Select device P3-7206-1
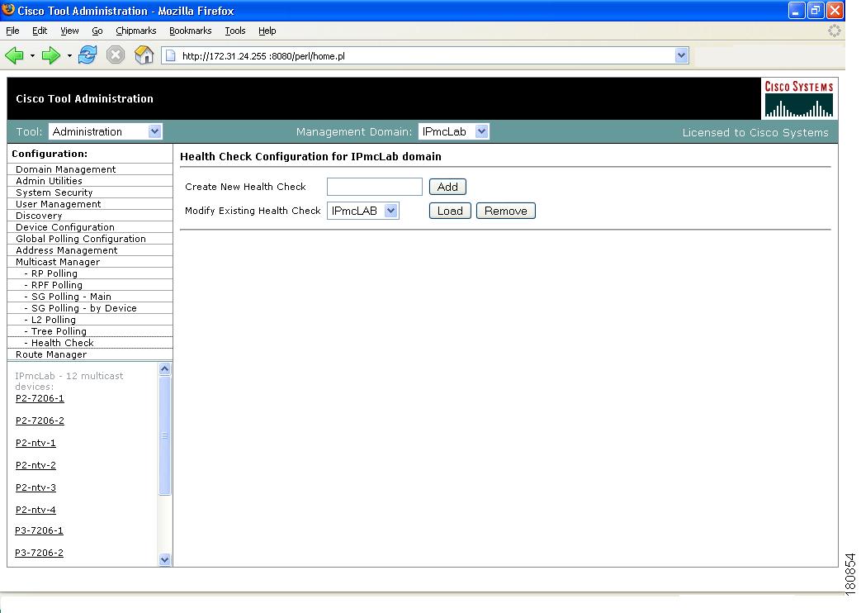Viewport: 861px width, 613px height. pyautogui.click(x=39, y=530)
